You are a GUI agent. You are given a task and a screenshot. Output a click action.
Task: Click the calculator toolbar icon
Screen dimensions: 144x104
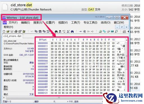tap(124, 32)
